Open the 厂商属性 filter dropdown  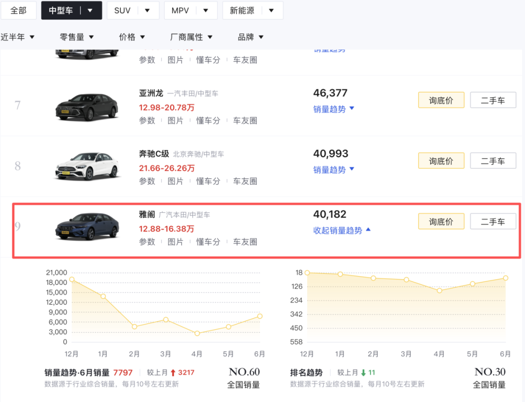(191, 37)
